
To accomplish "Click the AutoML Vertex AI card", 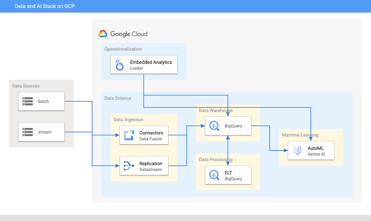I will (311, 150).
